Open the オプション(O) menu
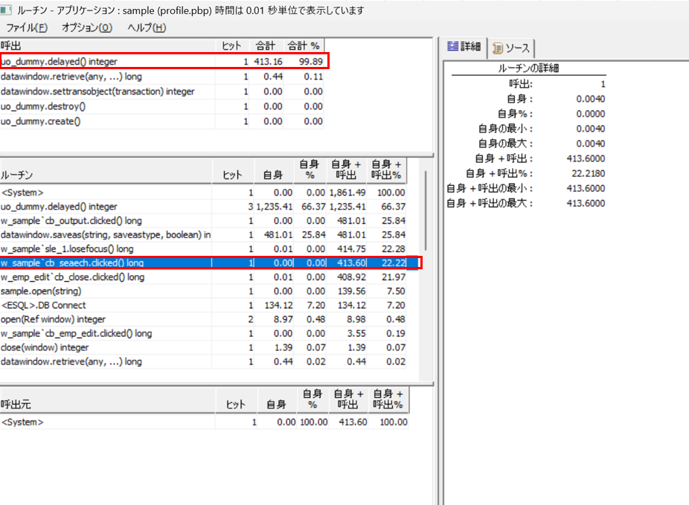Viewport: 689px width, 505px height. (x=86, y=28)
